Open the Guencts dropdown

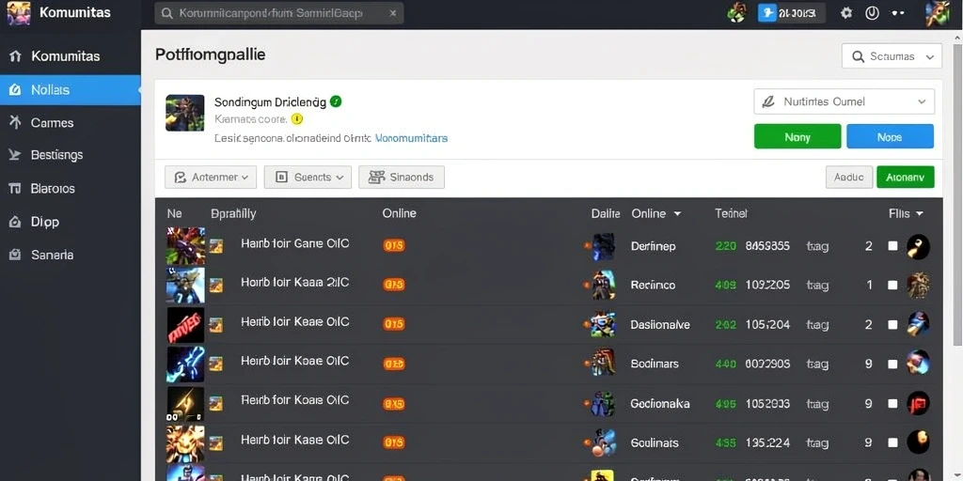[x=308, y=178]
